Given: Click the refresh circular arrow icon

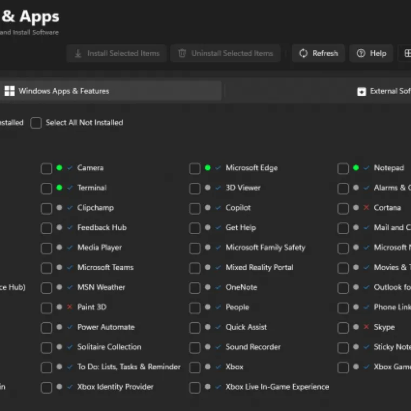Looking at the screenshot, I should click(303, 54).
